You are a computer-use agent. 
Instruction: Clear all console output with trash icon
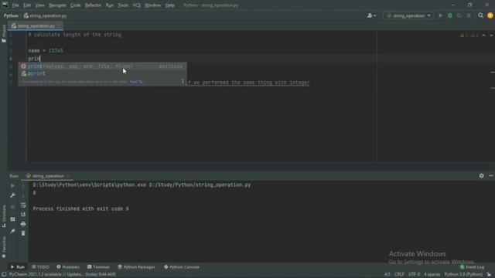(23, 233)
